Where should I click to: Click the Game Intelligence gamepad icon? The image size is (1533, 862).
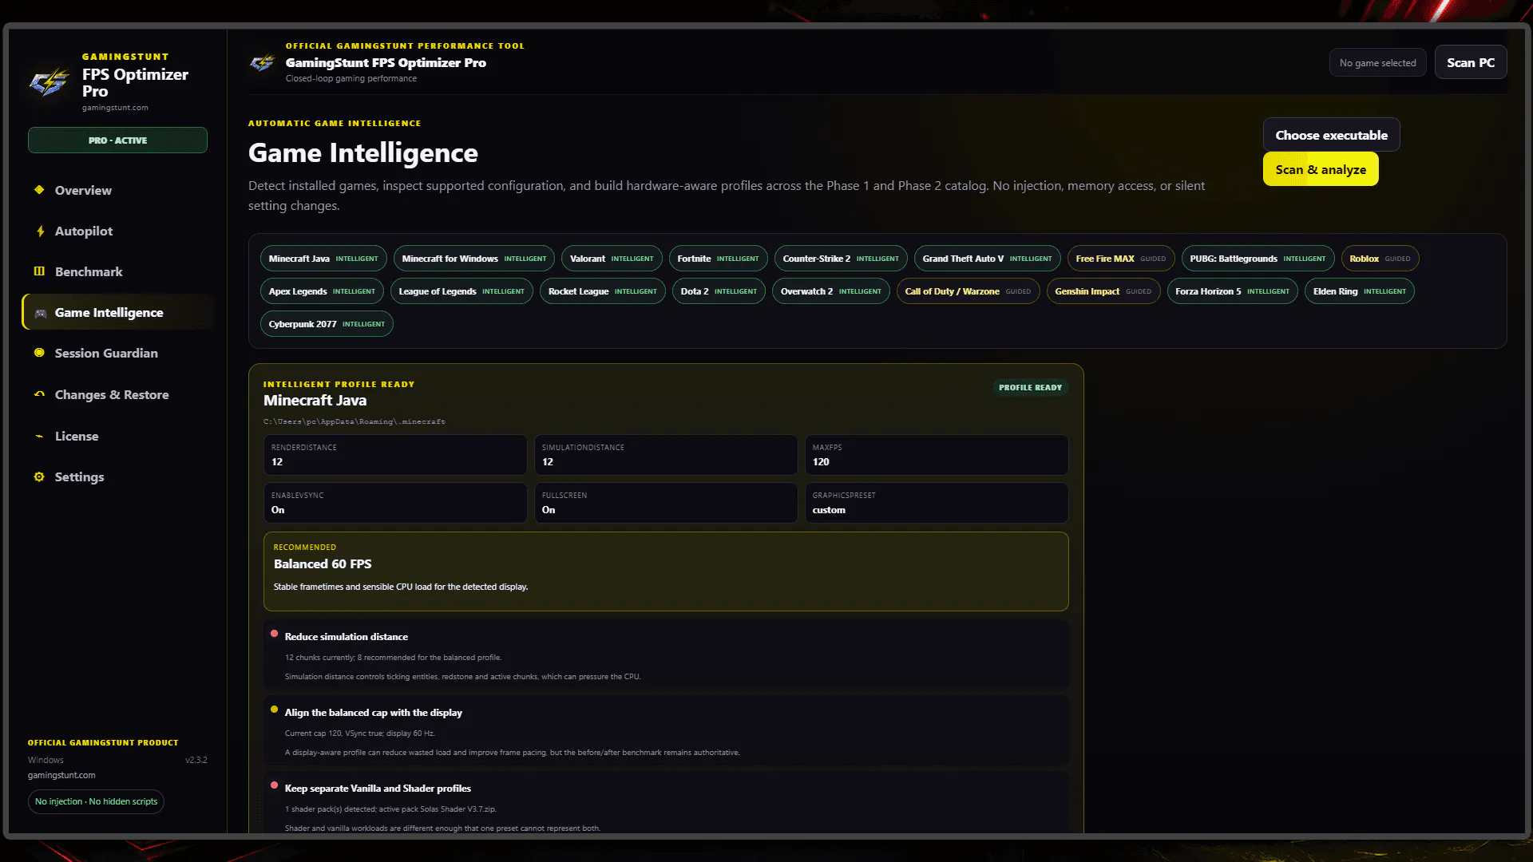pyautogui.click(x=40, y=313)
